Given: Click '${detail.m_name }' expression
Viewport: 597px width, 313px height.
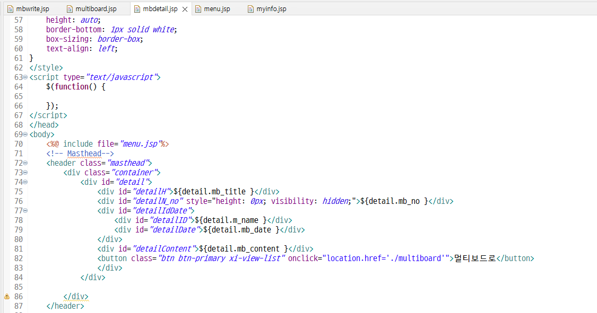Looking at the screenshot, I should coord(231,220).
